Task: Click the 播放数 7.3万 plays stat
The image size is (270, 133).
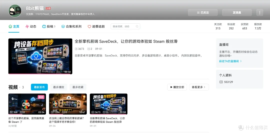Action: point(258,26)
